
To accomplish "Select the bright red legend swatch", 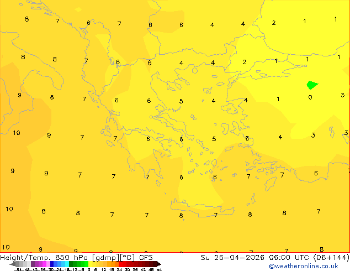I will point(120,264).
